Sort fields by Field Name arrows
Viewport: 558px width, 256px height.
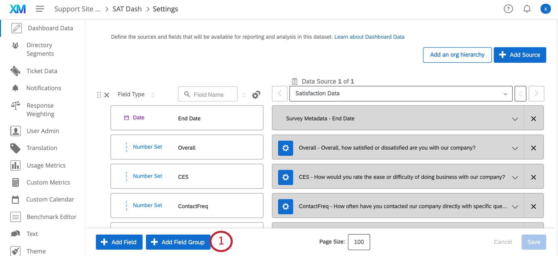pos(244,95)
